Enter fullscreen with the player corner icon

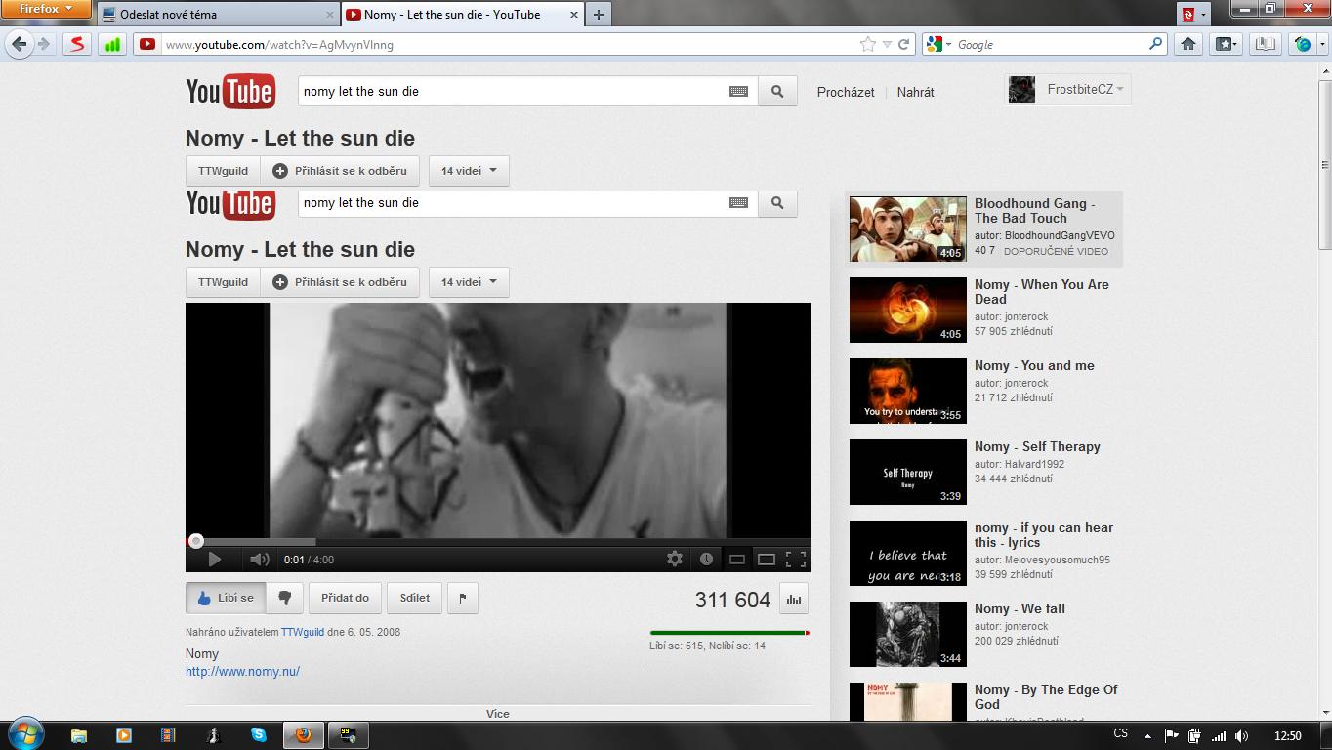pos(796,559)
